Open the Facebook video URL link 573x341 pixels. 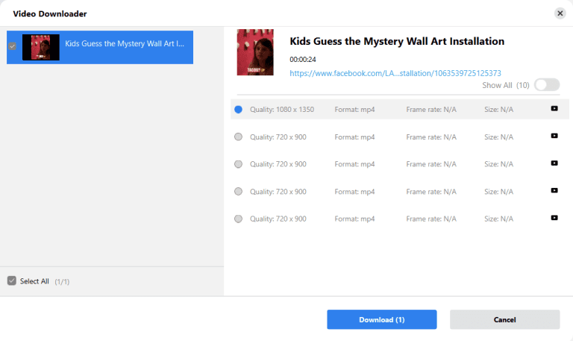tap(395, 73)
